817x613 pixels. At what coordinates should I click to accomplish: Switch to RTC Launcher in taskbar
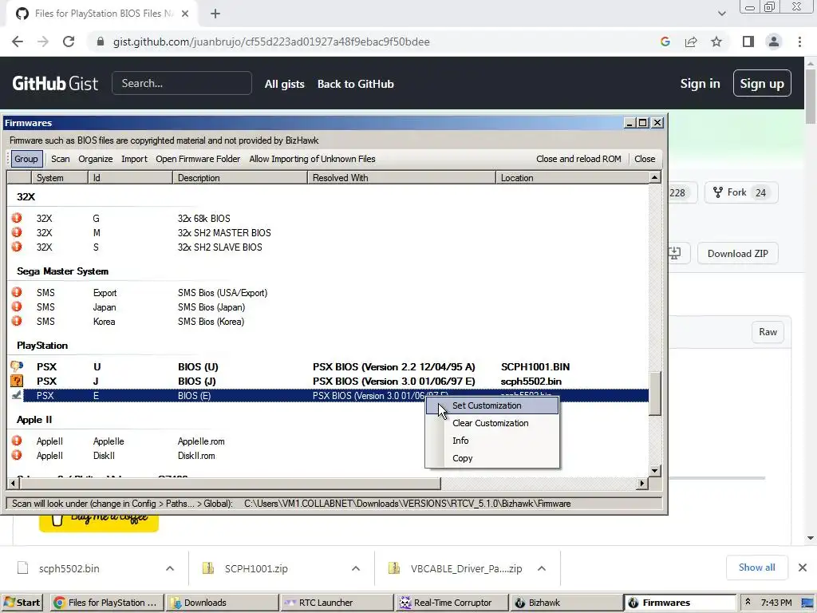click(336, 603)
